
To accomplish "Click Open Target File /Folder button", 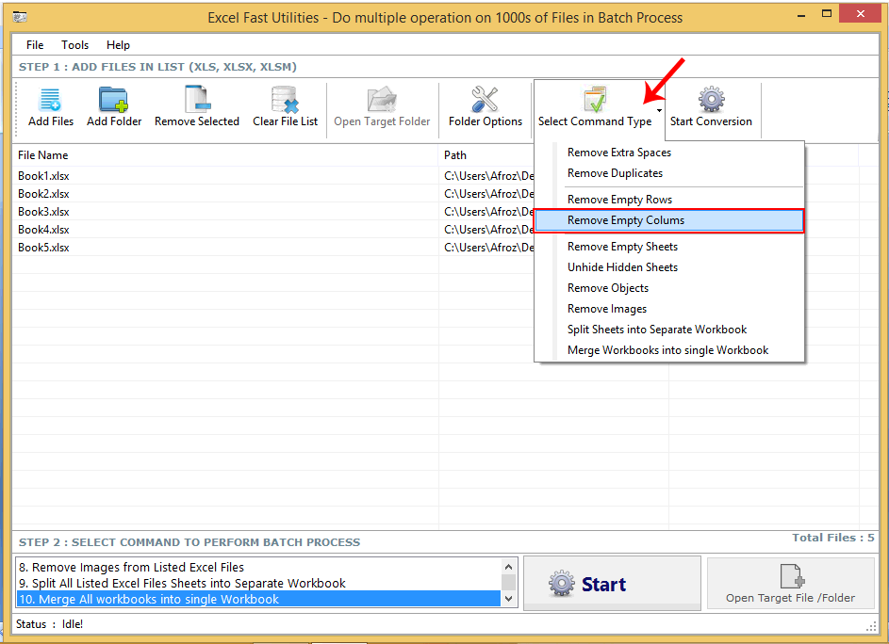I will 790,583.
